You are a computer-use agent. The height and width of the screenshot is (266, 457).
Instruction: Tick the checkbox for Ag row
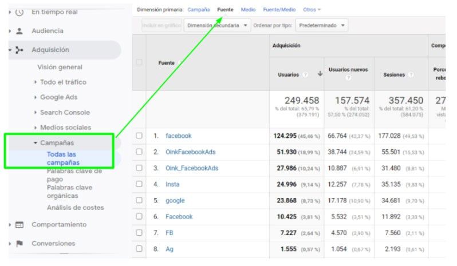(139, 248)
